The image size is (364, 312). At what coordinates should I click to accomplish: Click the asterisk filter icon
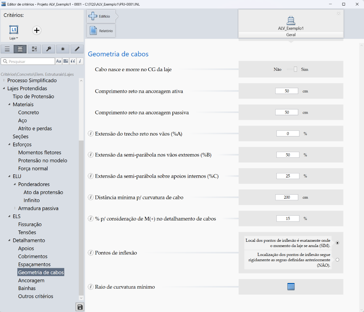63,49
